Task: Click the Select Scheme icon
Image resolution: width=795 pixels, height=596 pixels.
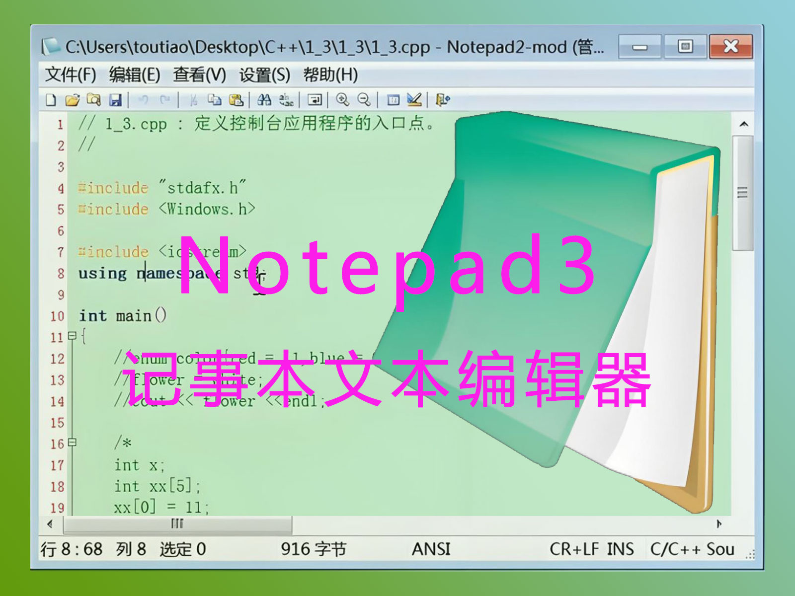Action: click(393, 100)
